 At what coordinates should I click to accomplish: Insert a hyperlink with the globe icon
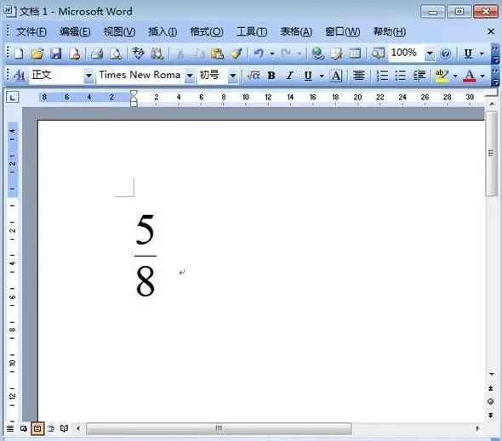click(x=317, y=54)
